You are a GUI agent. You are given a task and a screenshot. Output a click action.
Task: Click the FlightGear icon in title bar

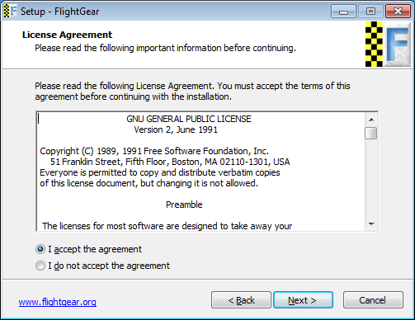(11, 12)
